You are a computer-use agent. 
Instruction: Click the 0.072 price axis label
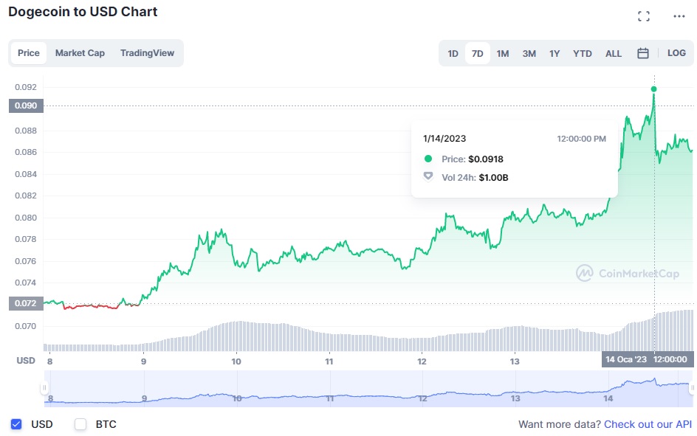coord(26,303)
